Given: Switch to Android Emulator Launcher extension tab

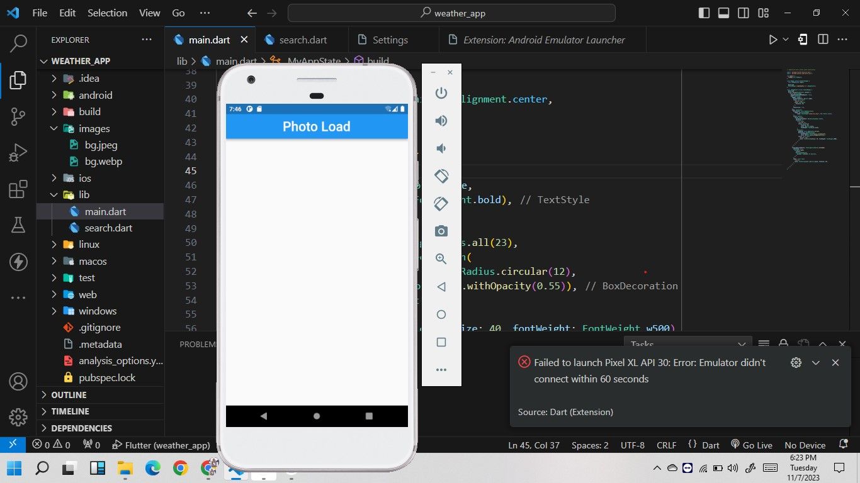Looking at the screenshot, I should 544,40.
